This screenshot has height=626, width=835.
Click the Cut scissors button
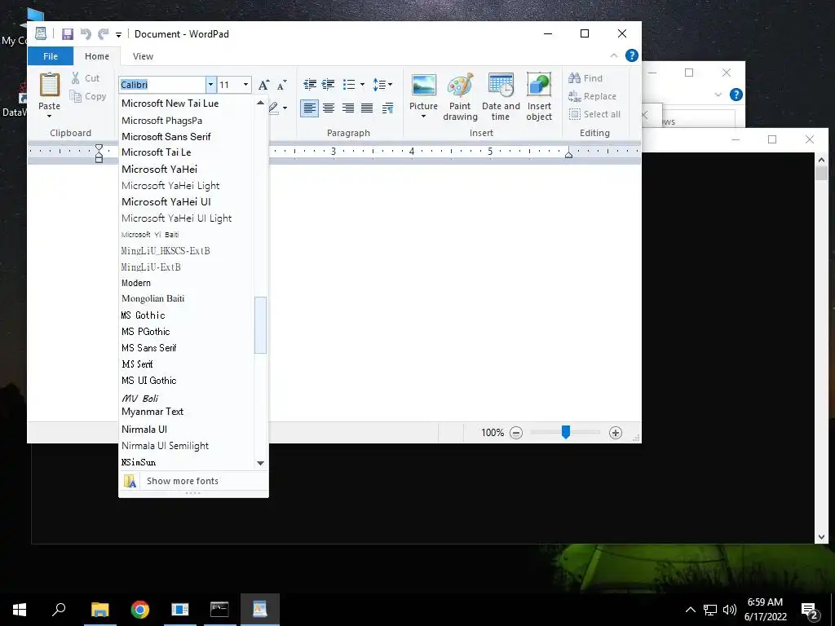tap(86, 78)
